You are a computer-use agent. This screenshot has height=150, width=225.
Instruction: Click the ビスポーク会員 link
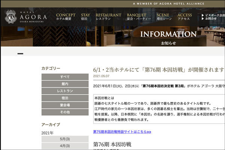(213, 15)
